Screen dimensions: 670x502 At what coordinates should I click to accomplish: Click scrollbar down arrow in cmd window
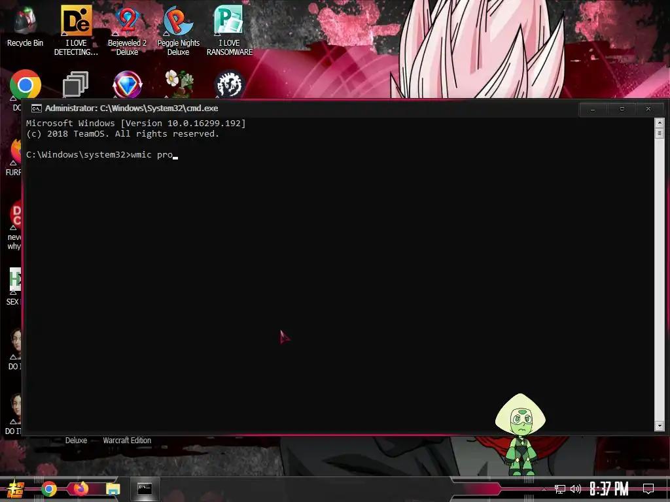pos(660,426)
